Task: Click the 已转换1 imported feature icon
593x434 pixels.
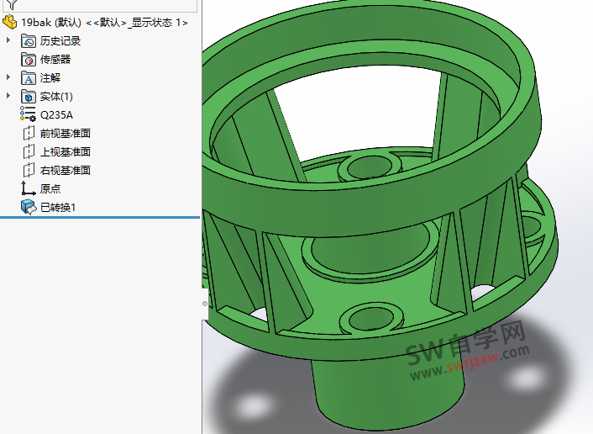Action: point(29,207)
